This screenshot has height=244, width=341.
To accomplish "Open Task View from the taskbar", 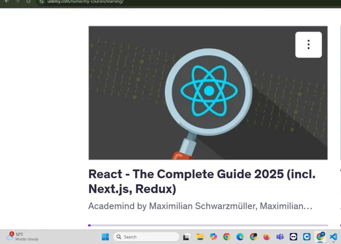I will [186, 237].
